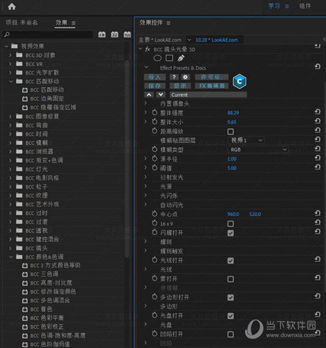Viewport: 326px width, 348px height.
Task: Select the 10.28 * LookAE.com sequence clip tab
Action: (217, 40)
